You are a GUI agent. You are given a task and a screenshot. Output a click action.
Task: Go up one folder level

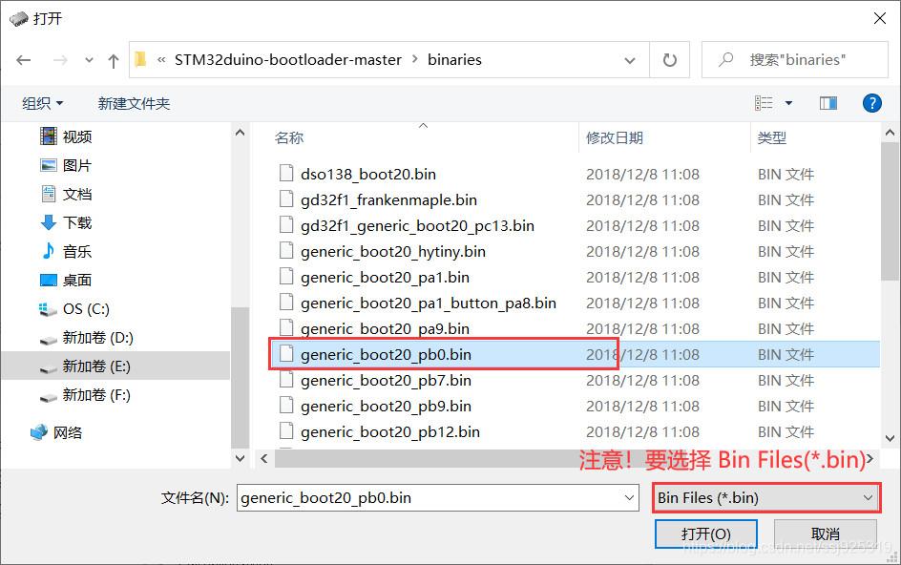(114, 60)
